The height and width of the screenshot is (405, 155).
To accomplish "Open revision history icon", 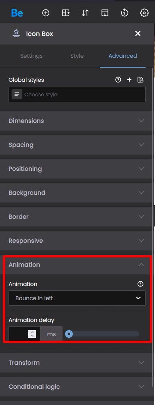I will click(x=125, y=13).
